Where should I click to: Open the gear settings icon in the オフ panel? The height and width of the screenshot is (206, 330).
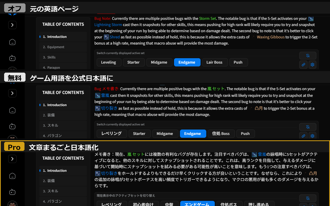click(x=312, y=65)
